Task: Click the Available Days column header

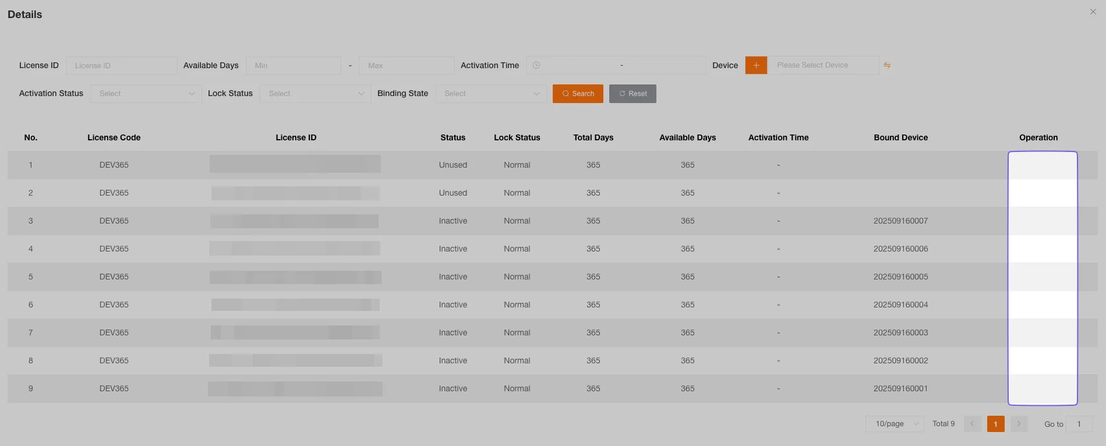Action: coord(687,138)
